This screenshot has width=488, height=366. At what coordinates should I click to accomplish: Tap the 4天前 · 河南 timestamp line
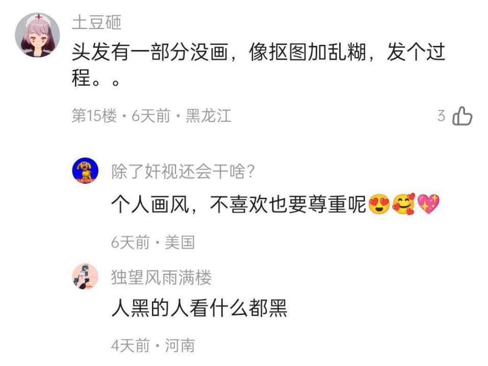153,346
